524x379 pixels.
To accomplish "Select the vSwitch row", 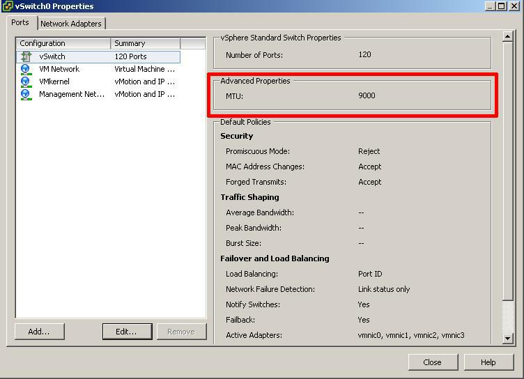I will (x=98, y=56).
